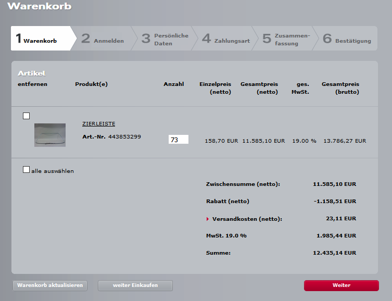This screenshot has height=301, width=392.
Task: Open step 5 Zusammenfassung
Action: [x=286, y=39]
